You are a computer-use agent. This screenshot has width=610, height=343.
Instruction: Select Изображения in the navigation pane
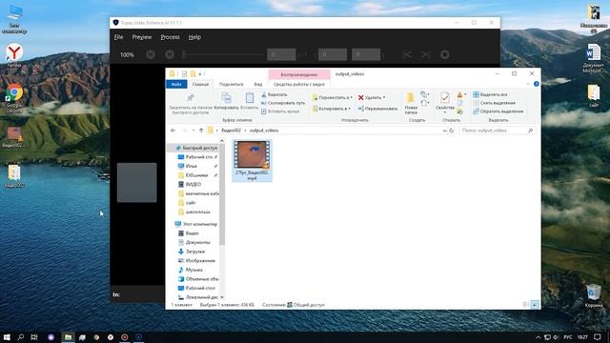(197, 260)
